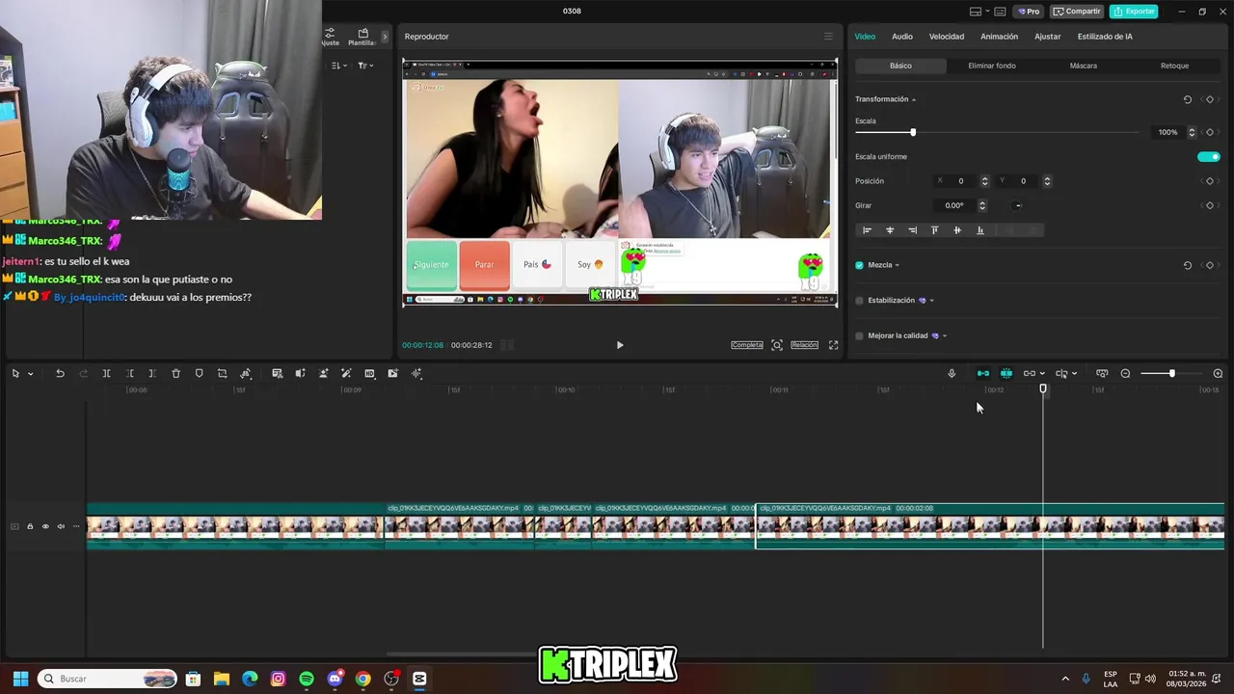The width and height of the screenshot is (1234, 694).
Task: Click the Delete left portion tool
Action: 129,374
